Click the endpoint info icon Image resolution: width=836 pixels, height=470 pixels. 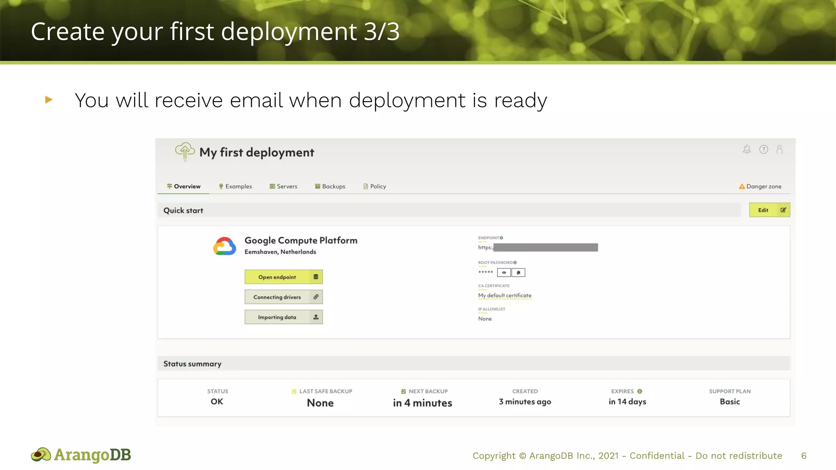(x=501, y=238)
